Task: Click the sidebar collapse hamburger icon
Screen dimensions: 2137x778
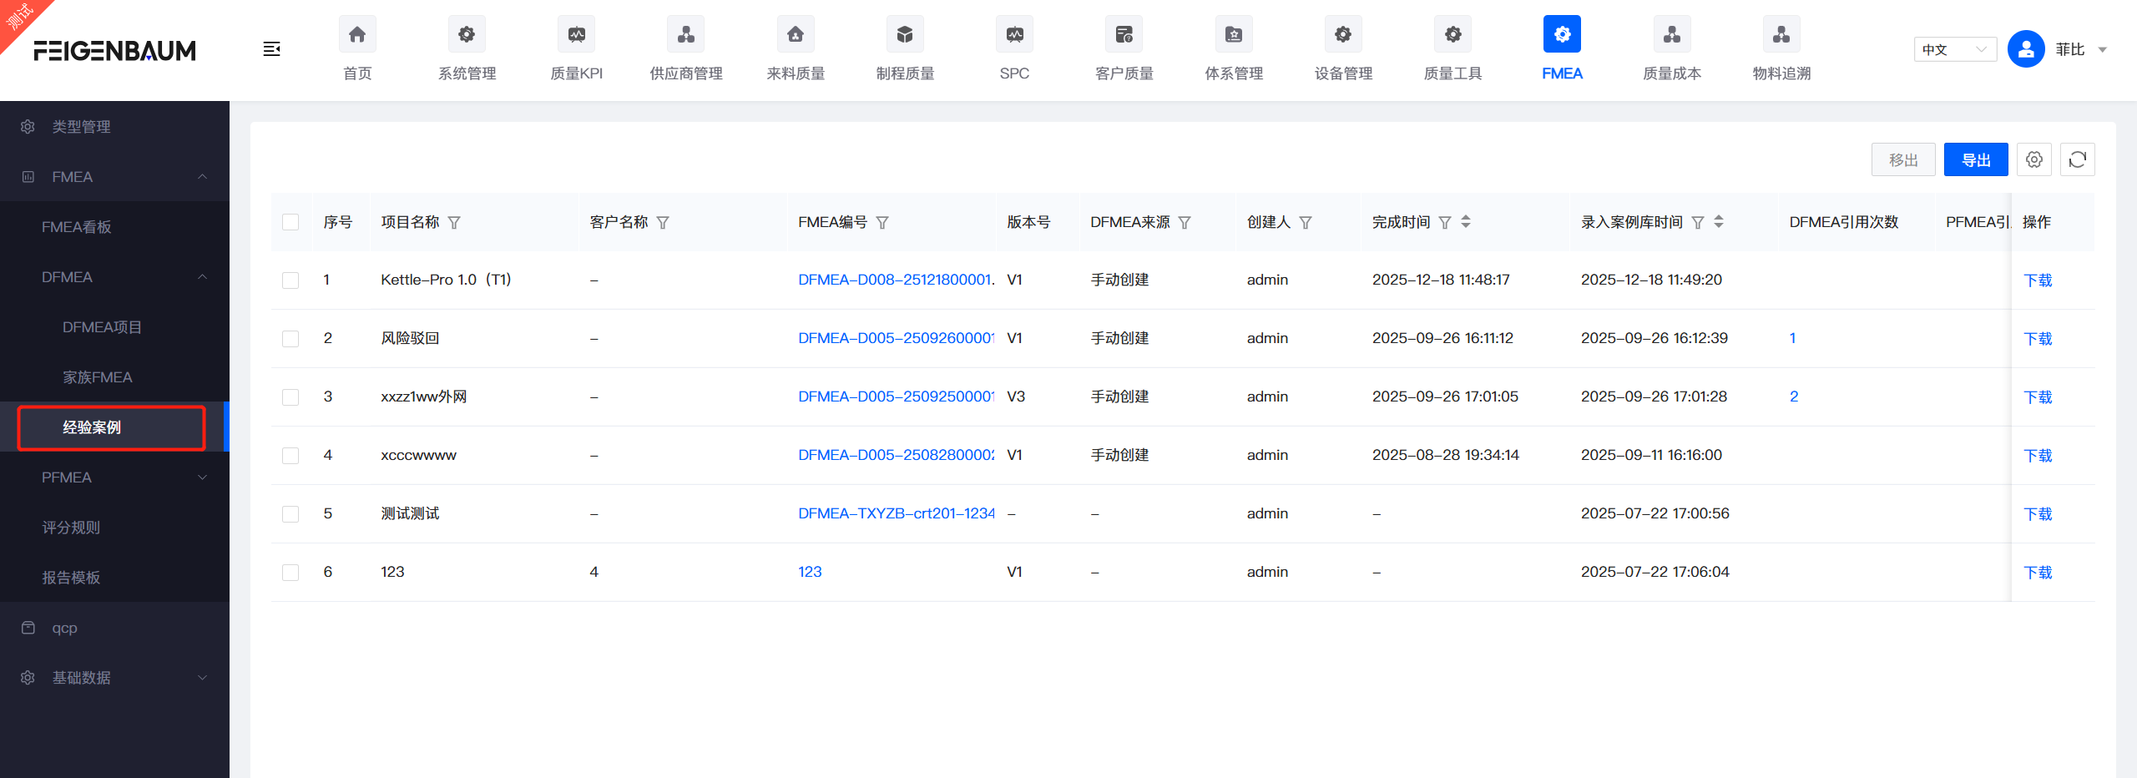Action: coord(271,49)
